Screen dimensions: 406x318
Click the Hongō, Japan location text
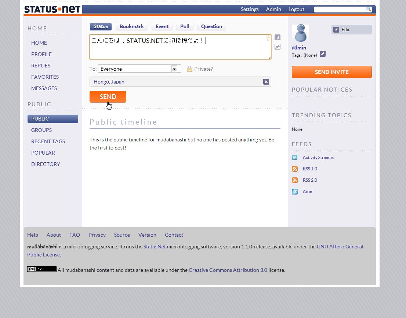[x=109, y=82]
